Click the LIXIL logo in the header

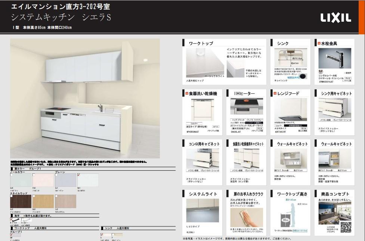click(x=335, y=17)
